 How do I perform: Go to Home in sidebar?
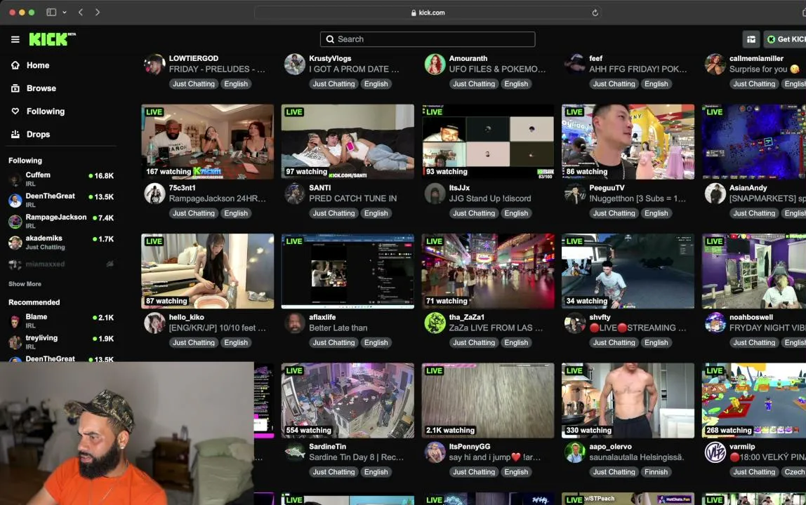[x=38, y=65]
